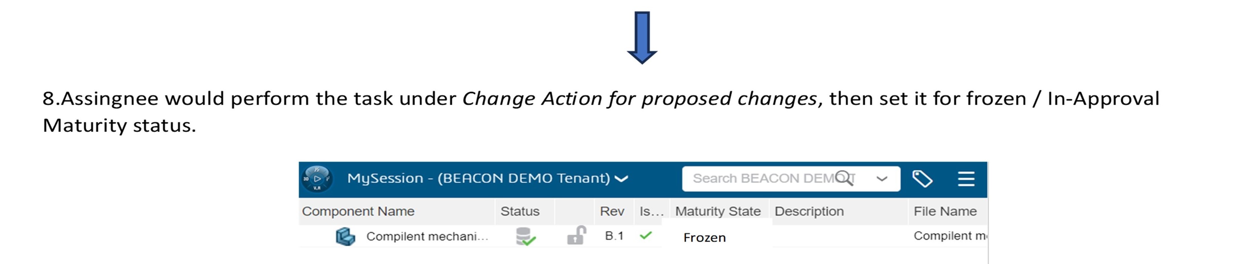Viewport: 1245px width, 264px height.
Task: Click the Maturity State column header
Action: [x=718, y=211]
